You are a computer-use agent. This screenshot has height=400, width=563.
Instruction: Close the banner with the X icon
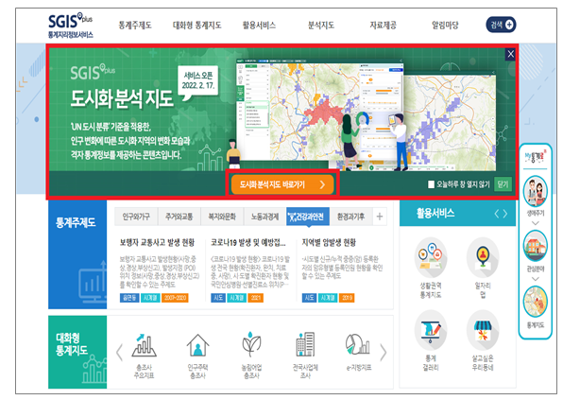point(510,54)
